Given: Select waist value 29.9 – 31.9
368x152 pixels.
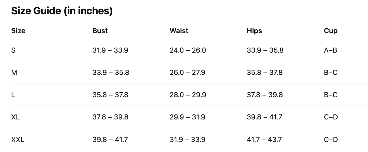Looking at the screenshot, I should pyautogui.click(x=187, y=117).
